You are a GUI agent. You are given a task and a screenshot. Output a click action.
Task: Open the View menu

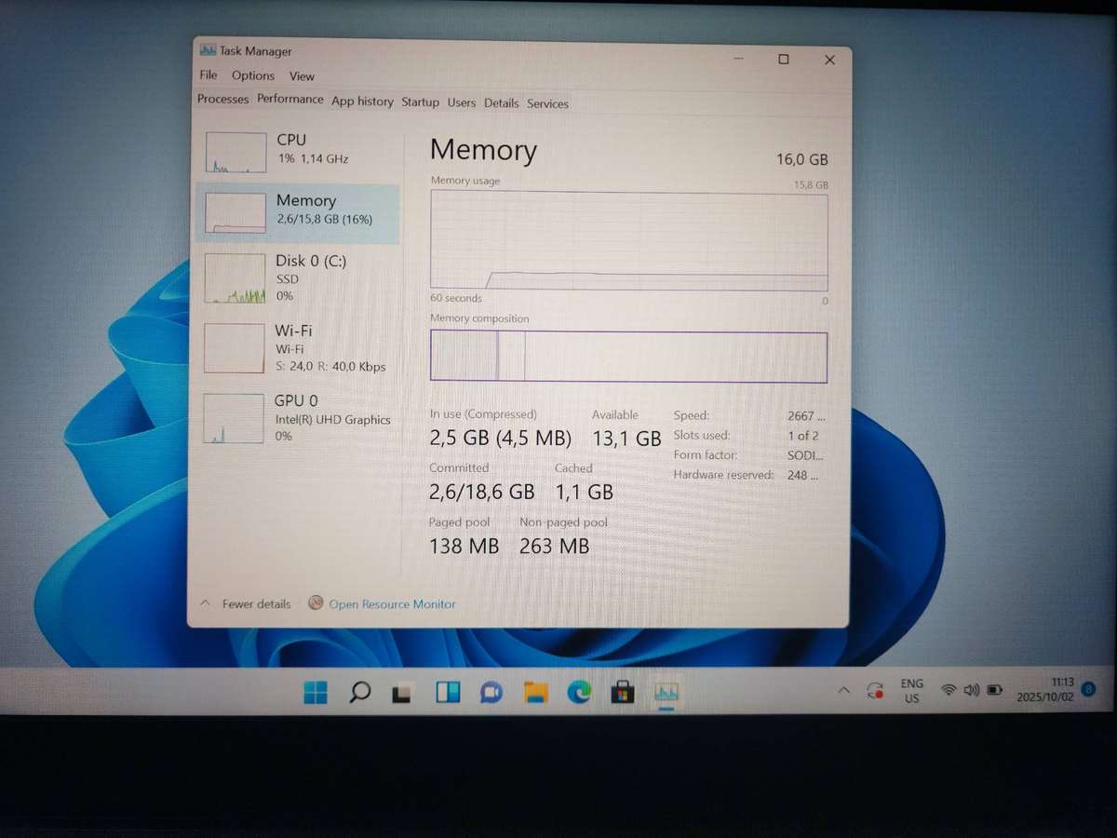tap(302, 75)
